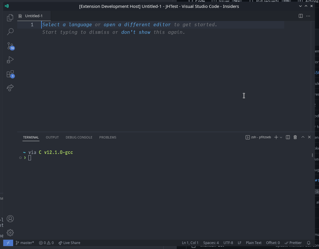
Task: Open the Extensions view with the badge
Action: pos(10,74)
